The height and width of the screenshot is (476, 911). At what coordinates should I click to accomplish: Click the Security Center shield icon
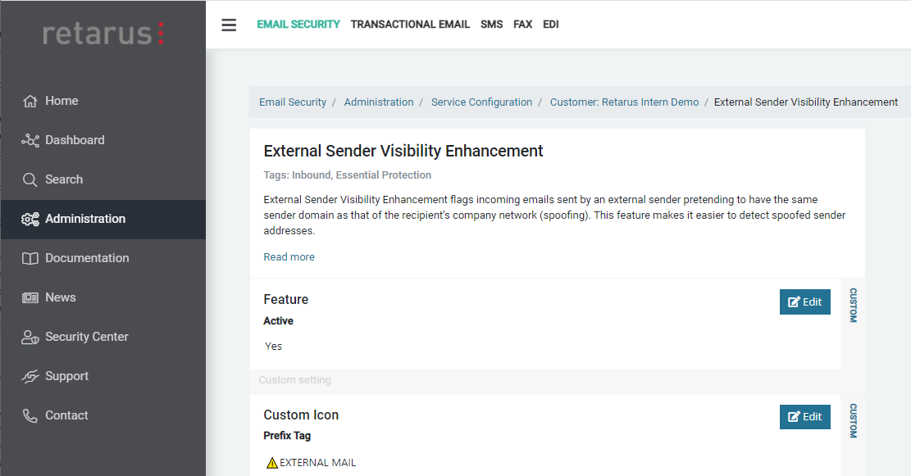30,338
